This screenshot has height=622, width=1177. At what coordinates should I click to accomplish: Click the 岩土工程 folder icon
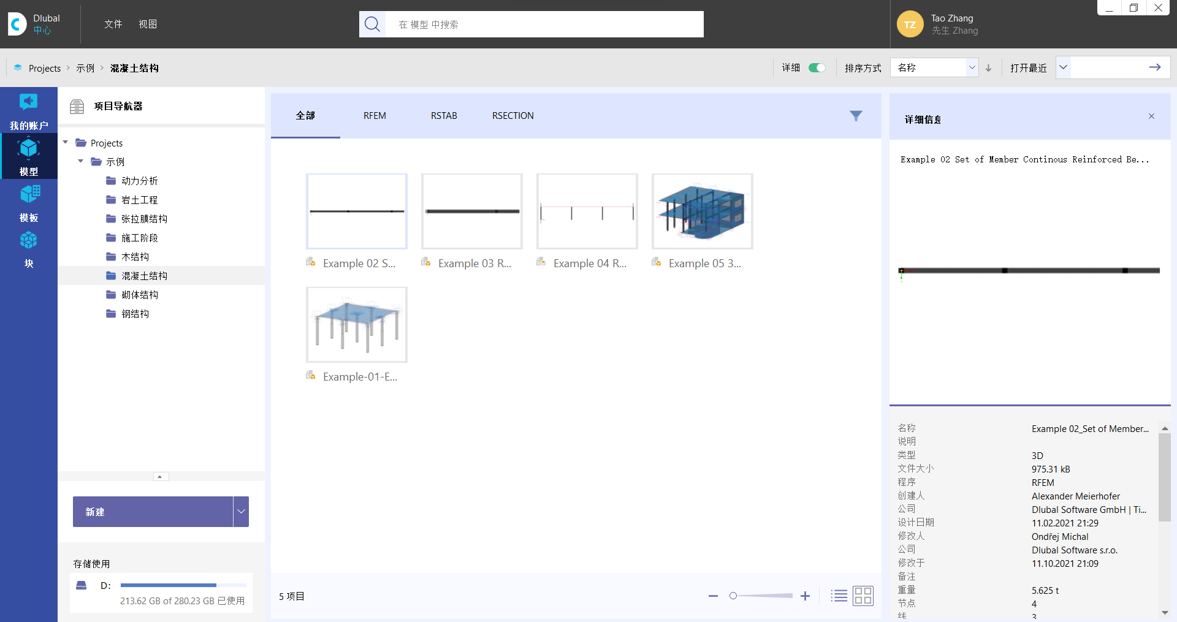[111, 200]
